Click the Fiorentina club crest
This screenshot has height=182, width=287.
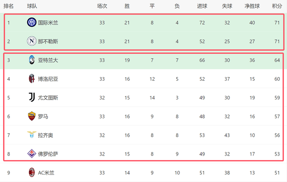31,154
